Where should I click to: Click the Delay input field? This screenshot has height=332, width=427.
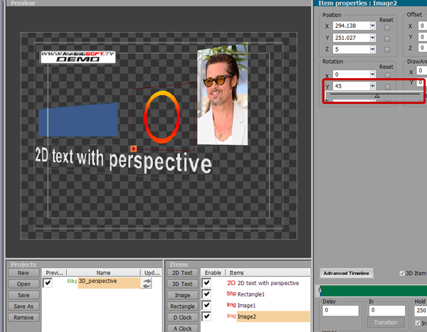340,311
